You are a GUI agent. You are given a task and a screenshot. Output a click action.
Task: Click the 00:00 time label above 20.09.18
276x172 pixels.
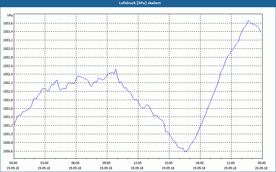261,163
